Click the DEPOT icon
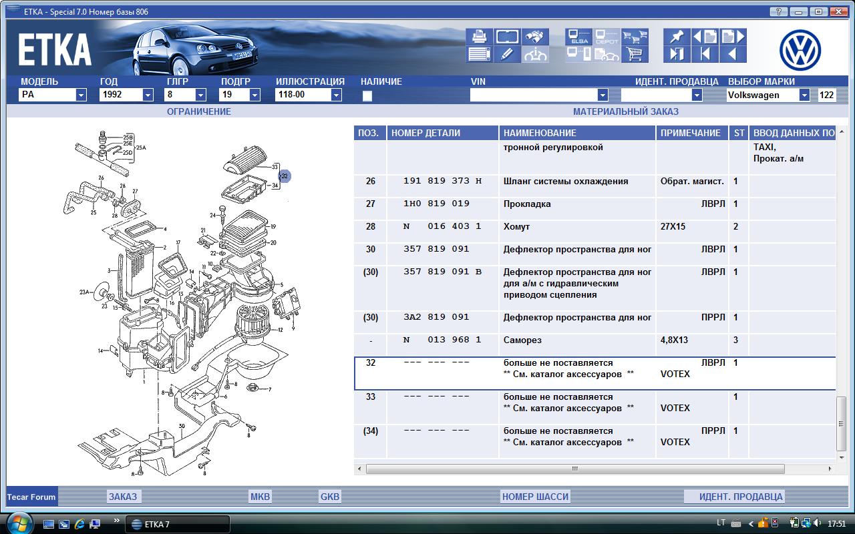The image size is (855, 534). (x=607, y=37)
